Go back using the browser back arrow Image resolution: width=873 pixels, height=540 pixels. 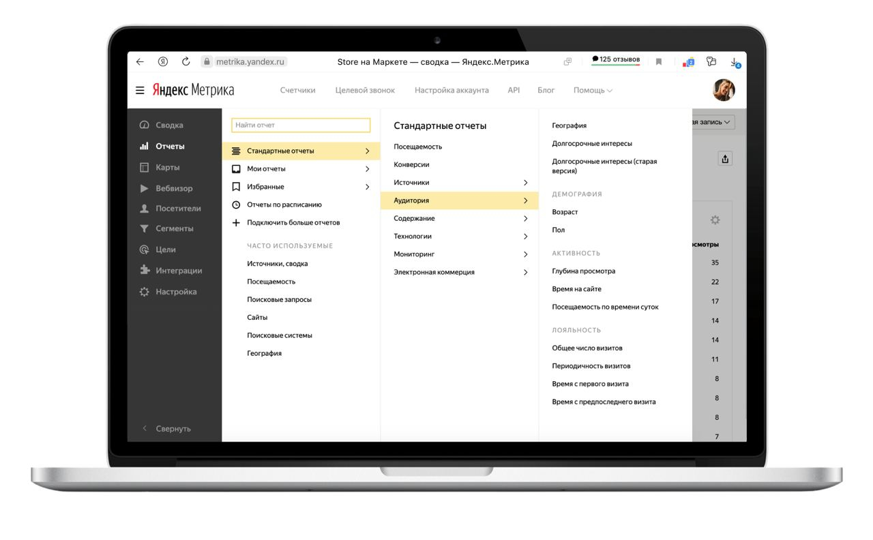point(140,61)
